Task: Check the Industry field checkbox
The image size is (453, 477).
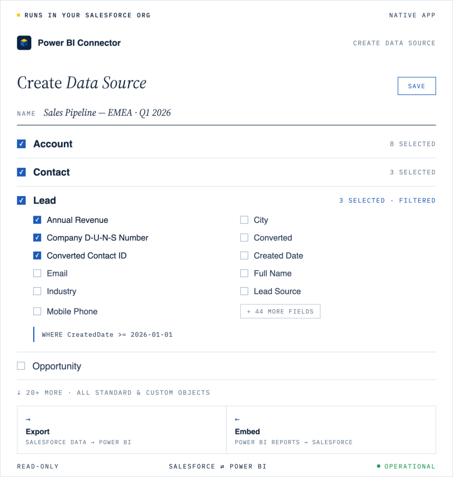Action: [37, 291]
